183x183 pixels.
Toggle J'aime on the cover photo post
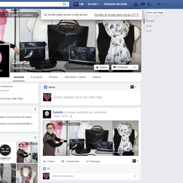49,161
